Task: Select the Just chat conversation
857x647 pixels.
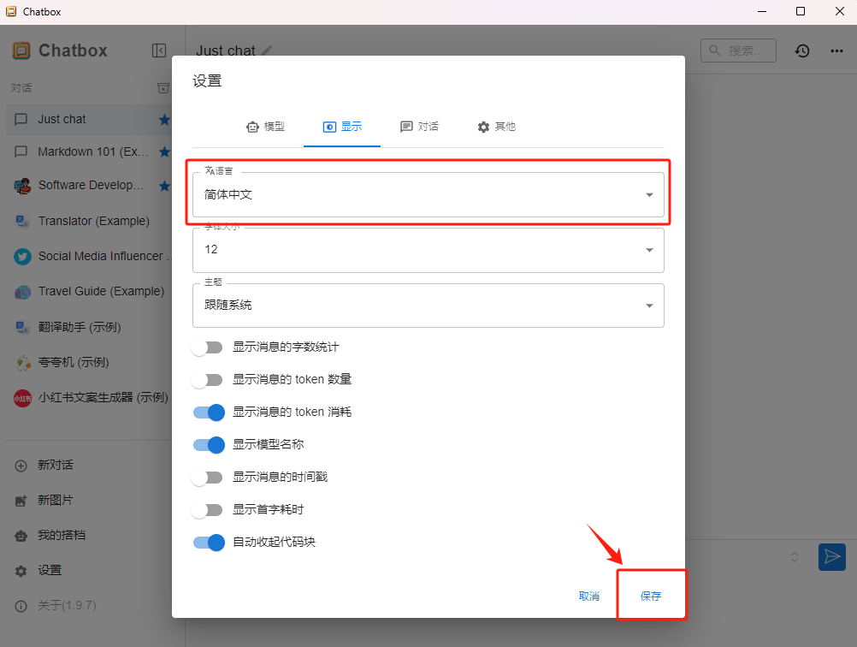Action: coord(88,119)
